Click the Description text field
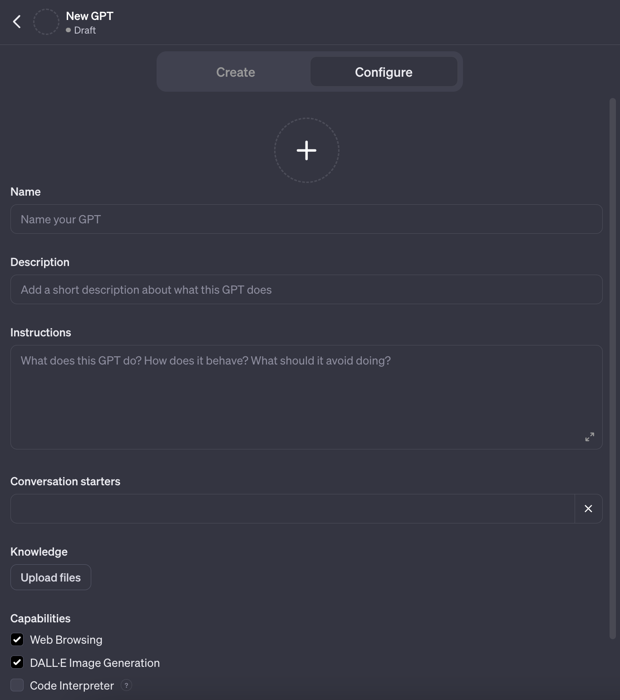620x700 pixels. pos(307,289)
